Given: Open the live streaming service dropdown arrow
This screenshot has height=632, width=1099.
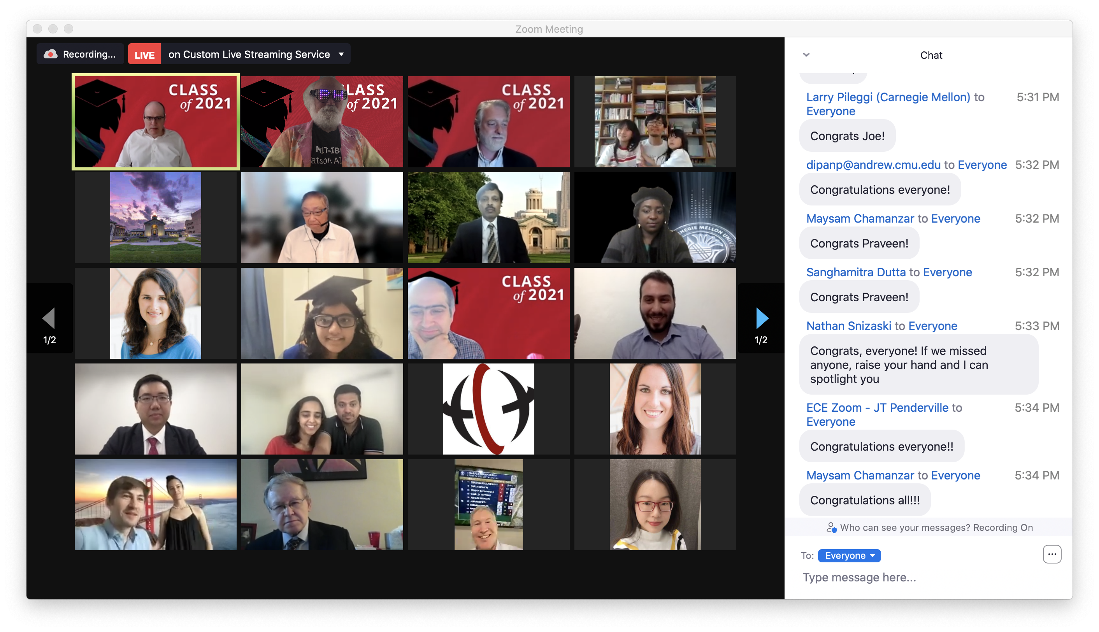Looking at the screenshot, I should pyautogui.click(x=341, y=54).
